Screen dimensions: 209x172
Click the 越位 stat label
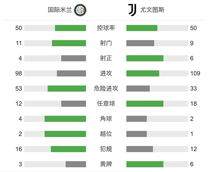[x=106, y=134]
